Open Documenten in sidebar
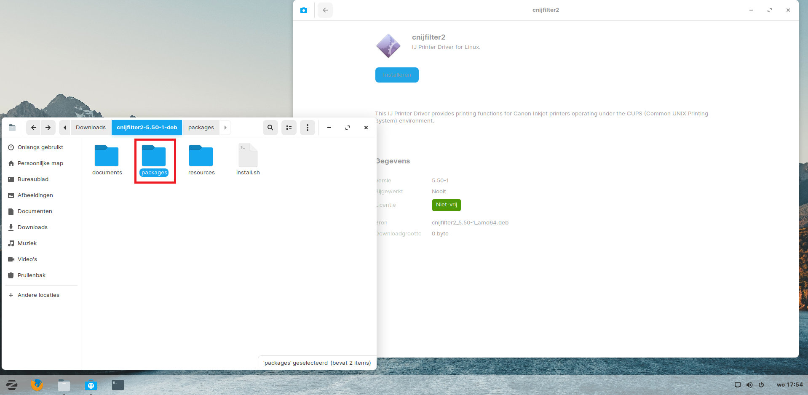The image size is (808, 395). (x=40, y=211)
